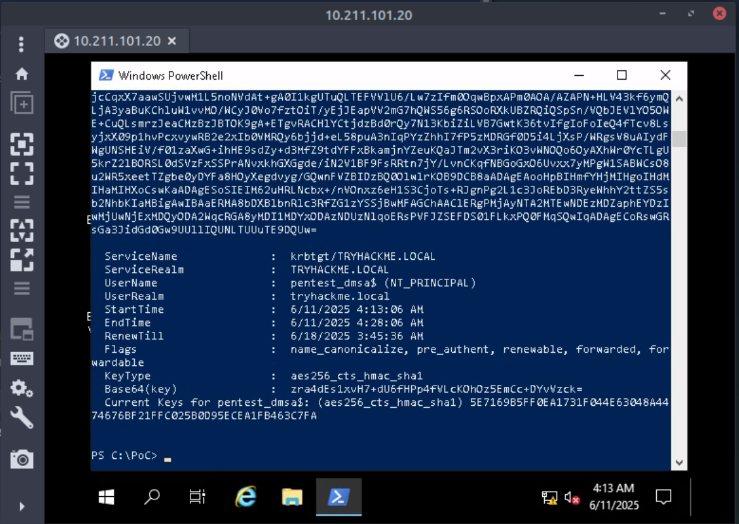This screenshot has height=524, width=739.
Task: Click the scaling icon with up/down arrows
Action: (22, 230)
